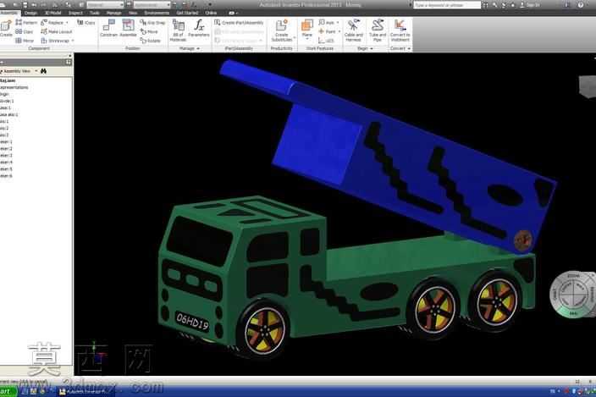
Task: Click the ViewCube in the top-right corner
Action: pyautogui.click(x=588, y=86)
